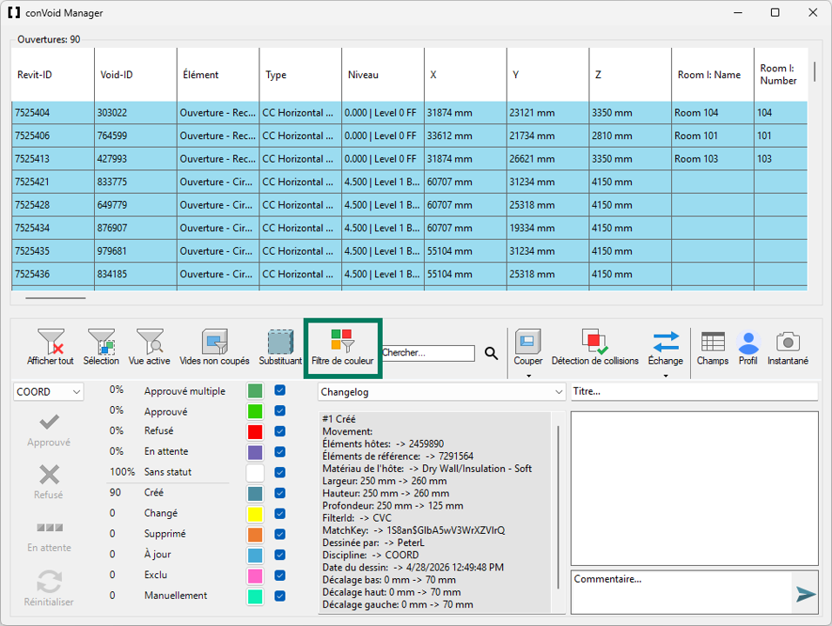Uncheck the Supprimé checkbox
Viewport: 832px width, 626px height.
pos(279,535)
